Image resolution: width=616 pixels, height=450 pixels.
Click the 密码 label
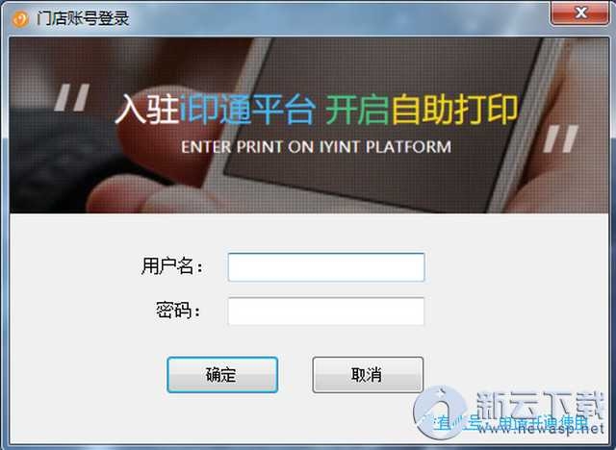(x=178, y=311)
